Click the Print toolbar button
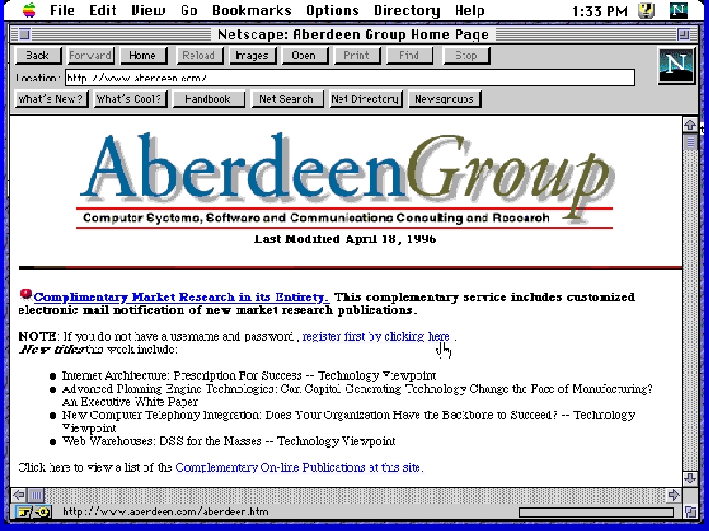This screenshot has height=531, width=709. click(x=357, y=56)
